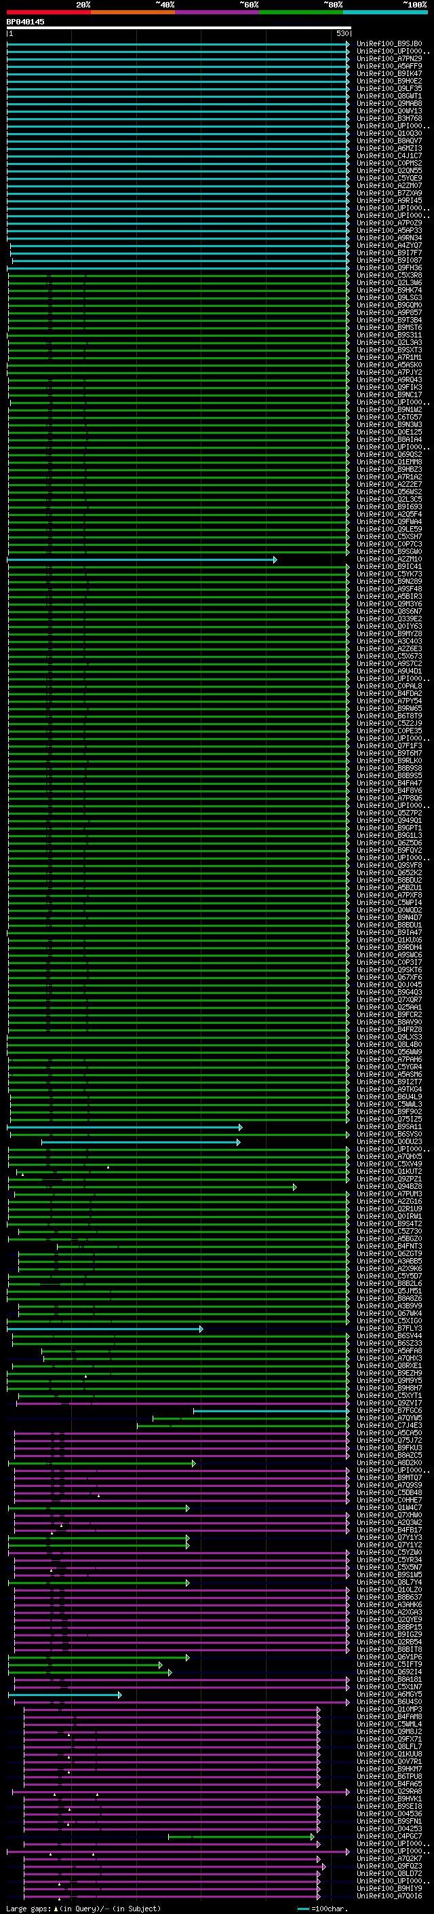The height and width of the screenshot is (1914, 434).
Task: Select hit label UniRef100_Q8GWT1
Action: tap(389, 96)
